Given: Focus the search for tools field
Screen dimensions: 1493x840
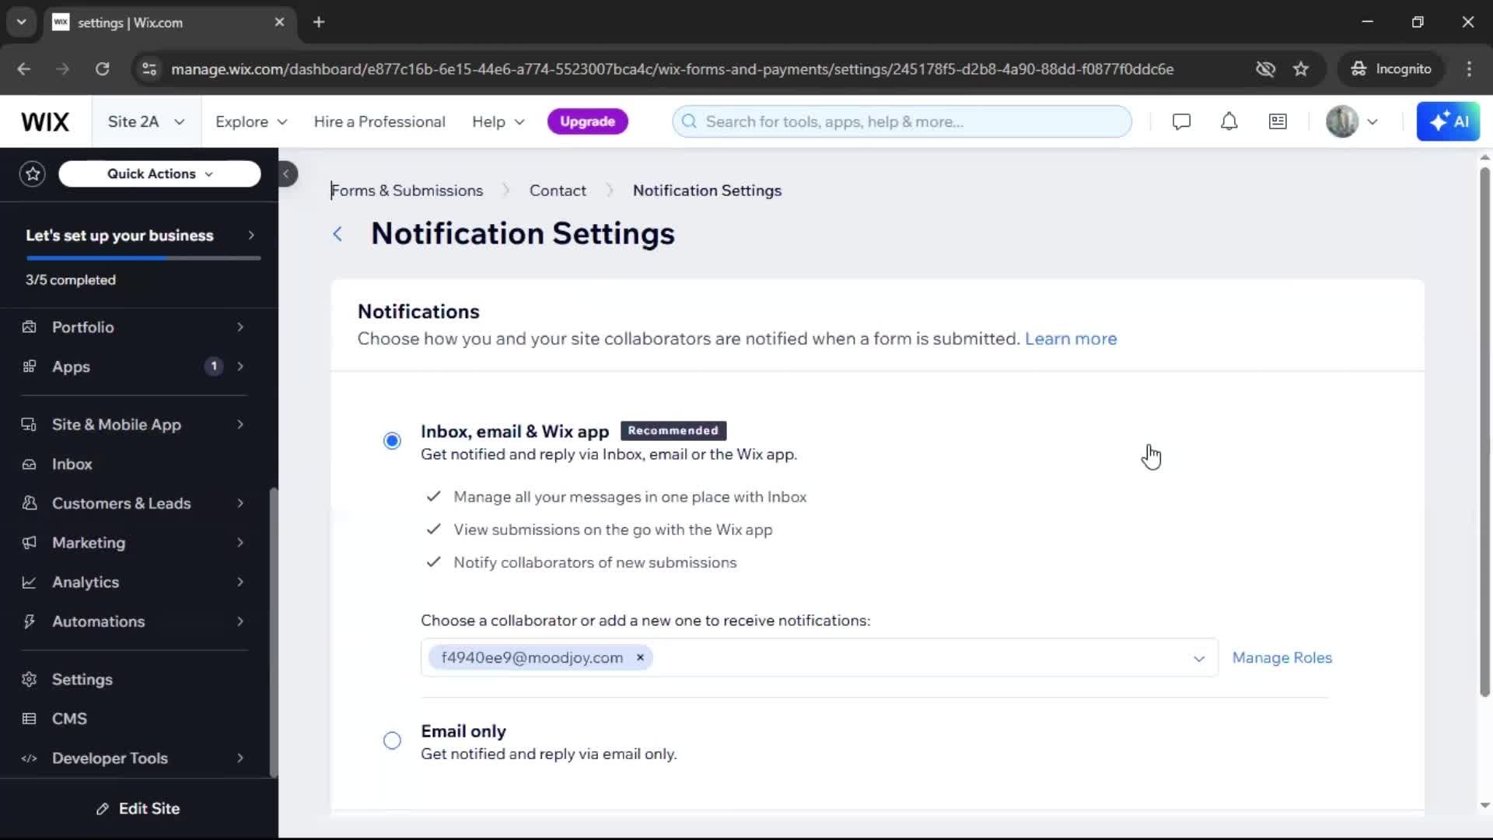Looking at the screenshot, I should click(902, 122).
